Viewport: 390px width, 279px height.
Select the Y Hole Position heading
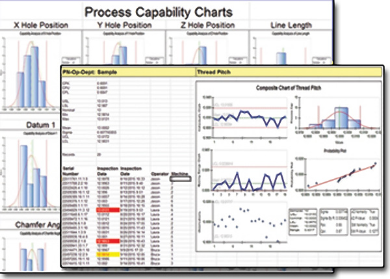(x=124, y=25)
